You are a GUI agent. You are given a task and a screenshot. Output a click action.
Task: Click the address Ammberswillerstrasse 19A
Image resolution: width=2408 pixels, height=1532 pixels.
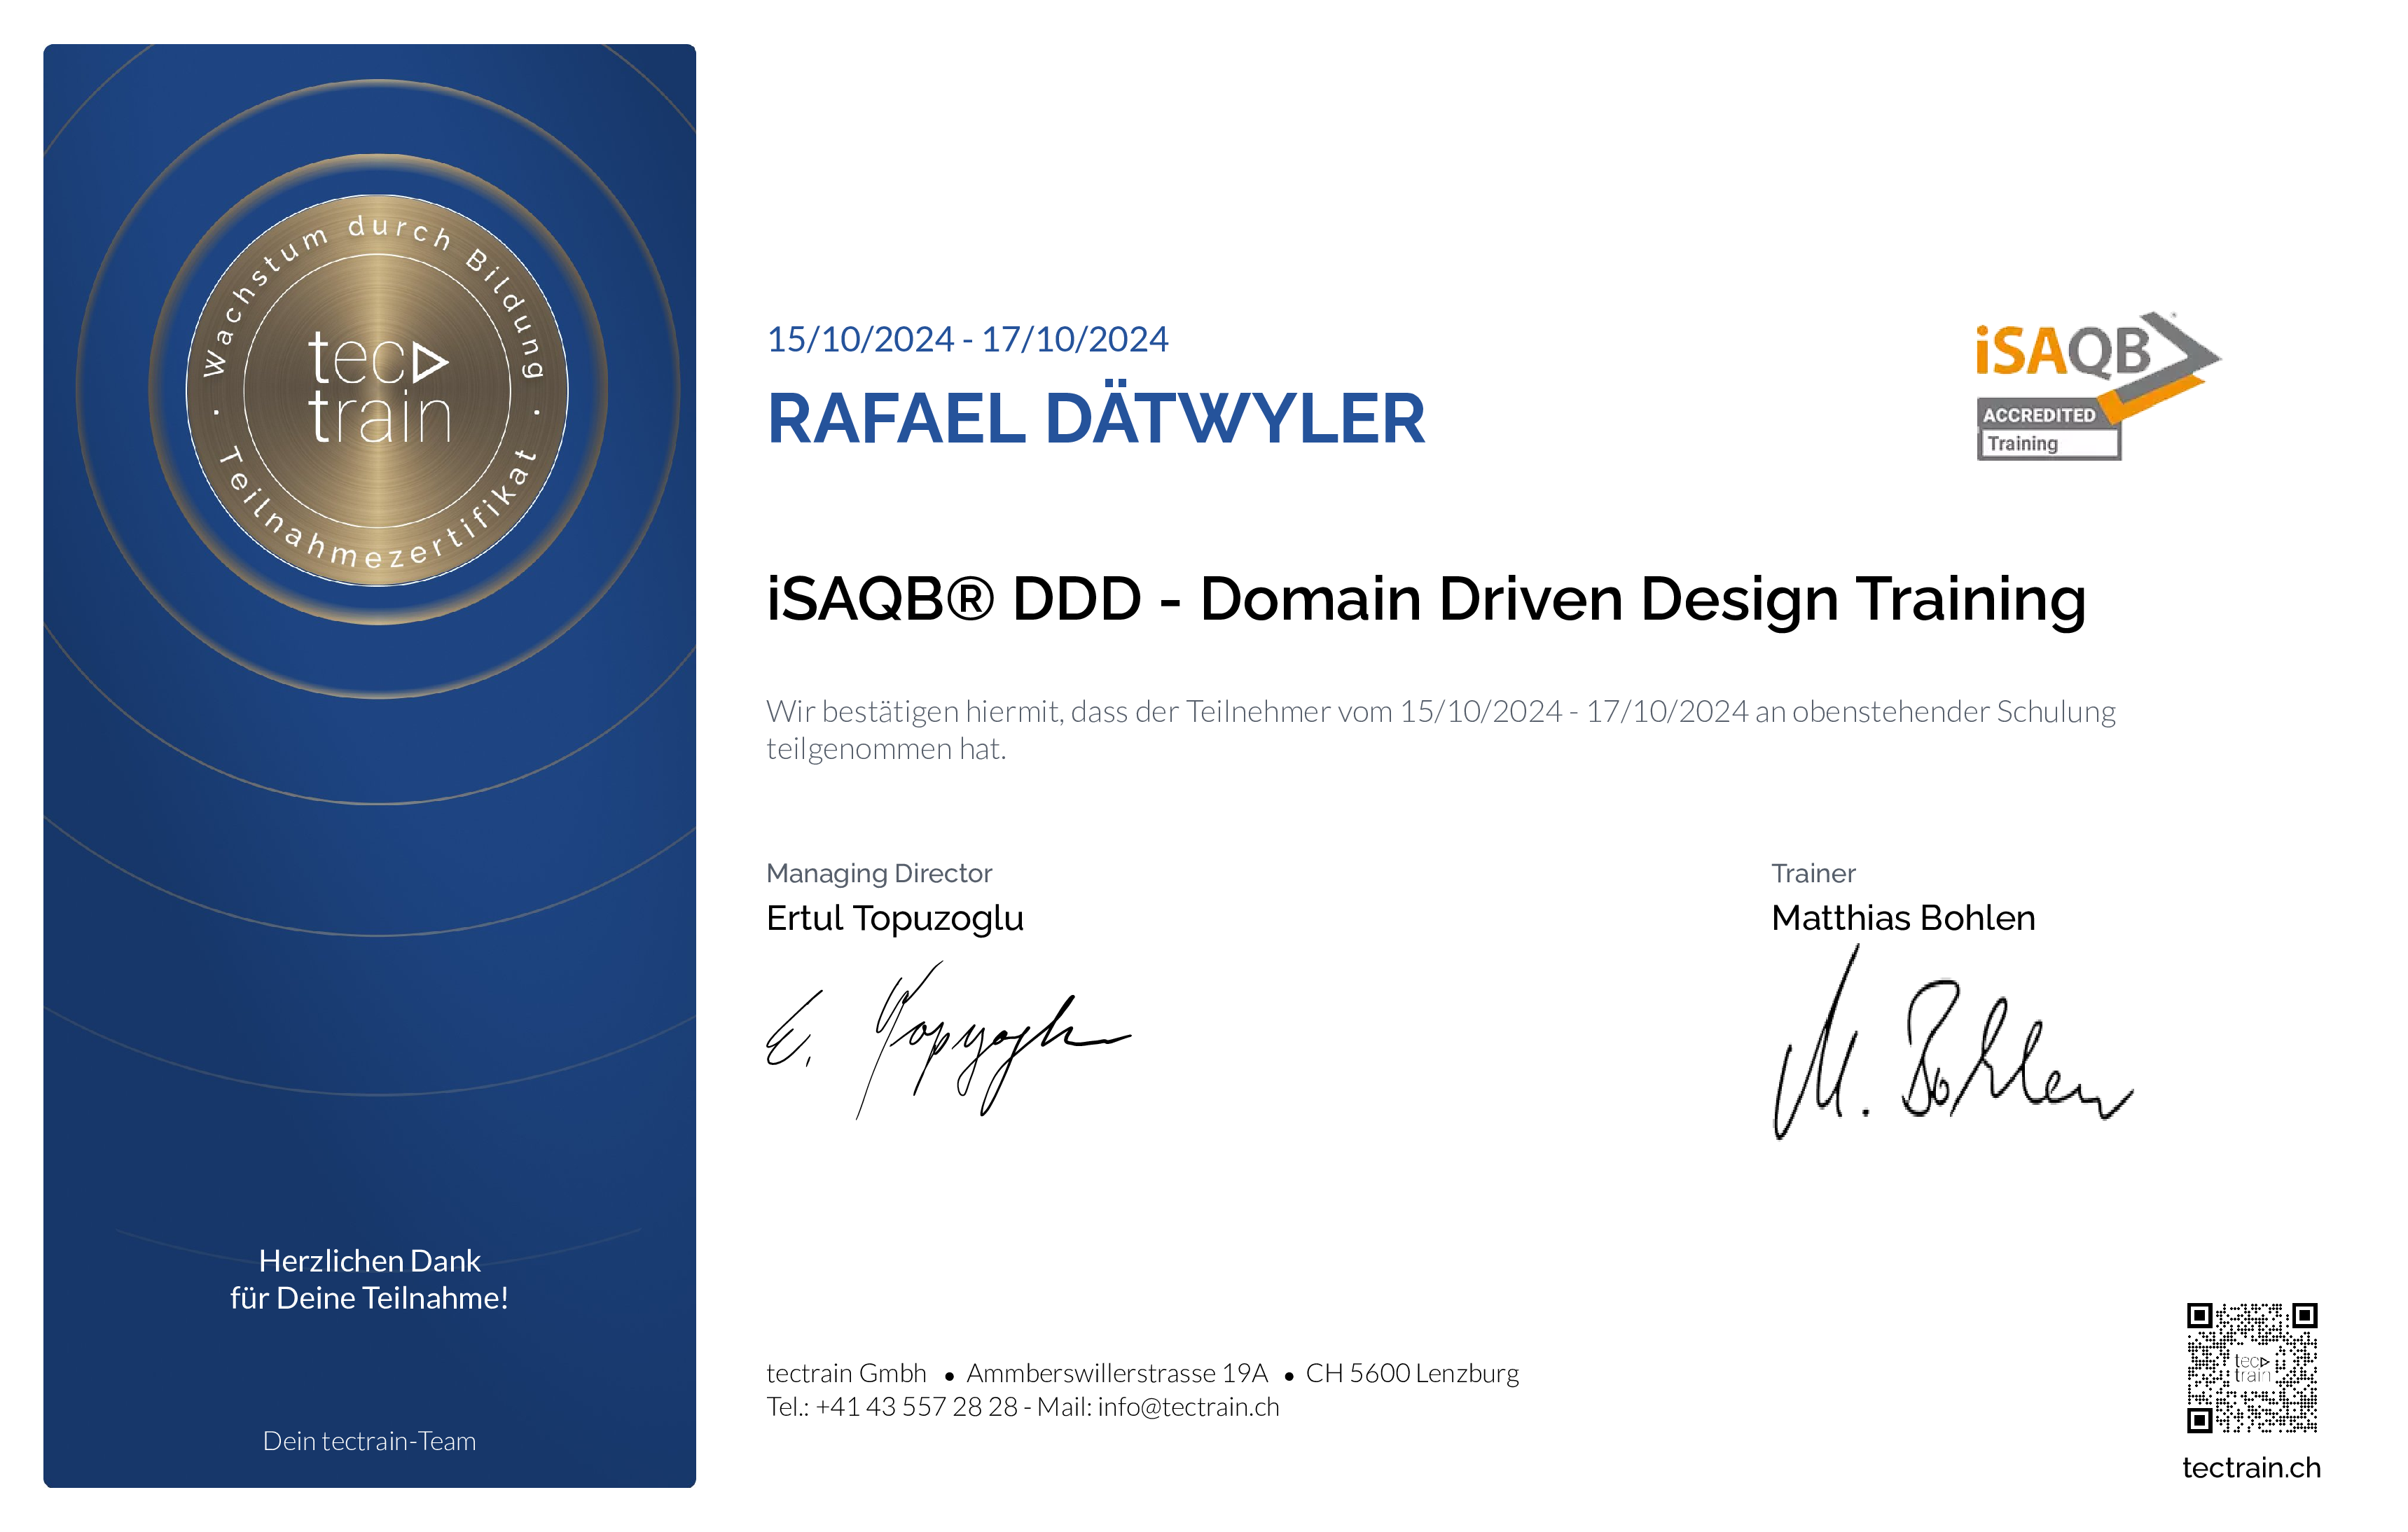pyautogui.click(x=1116, y=1373)
